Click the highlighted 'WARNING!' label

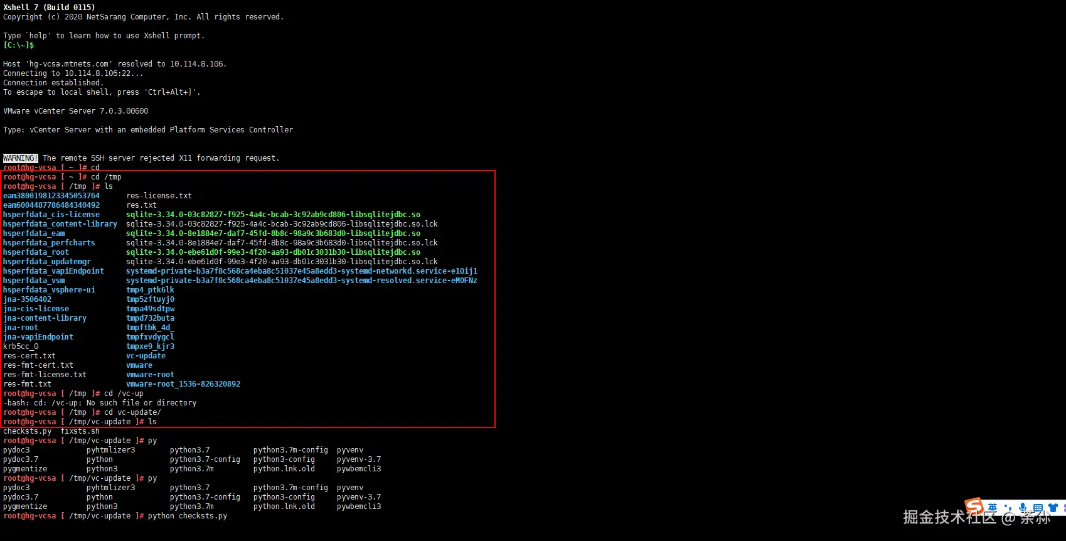tap(21, 158)
